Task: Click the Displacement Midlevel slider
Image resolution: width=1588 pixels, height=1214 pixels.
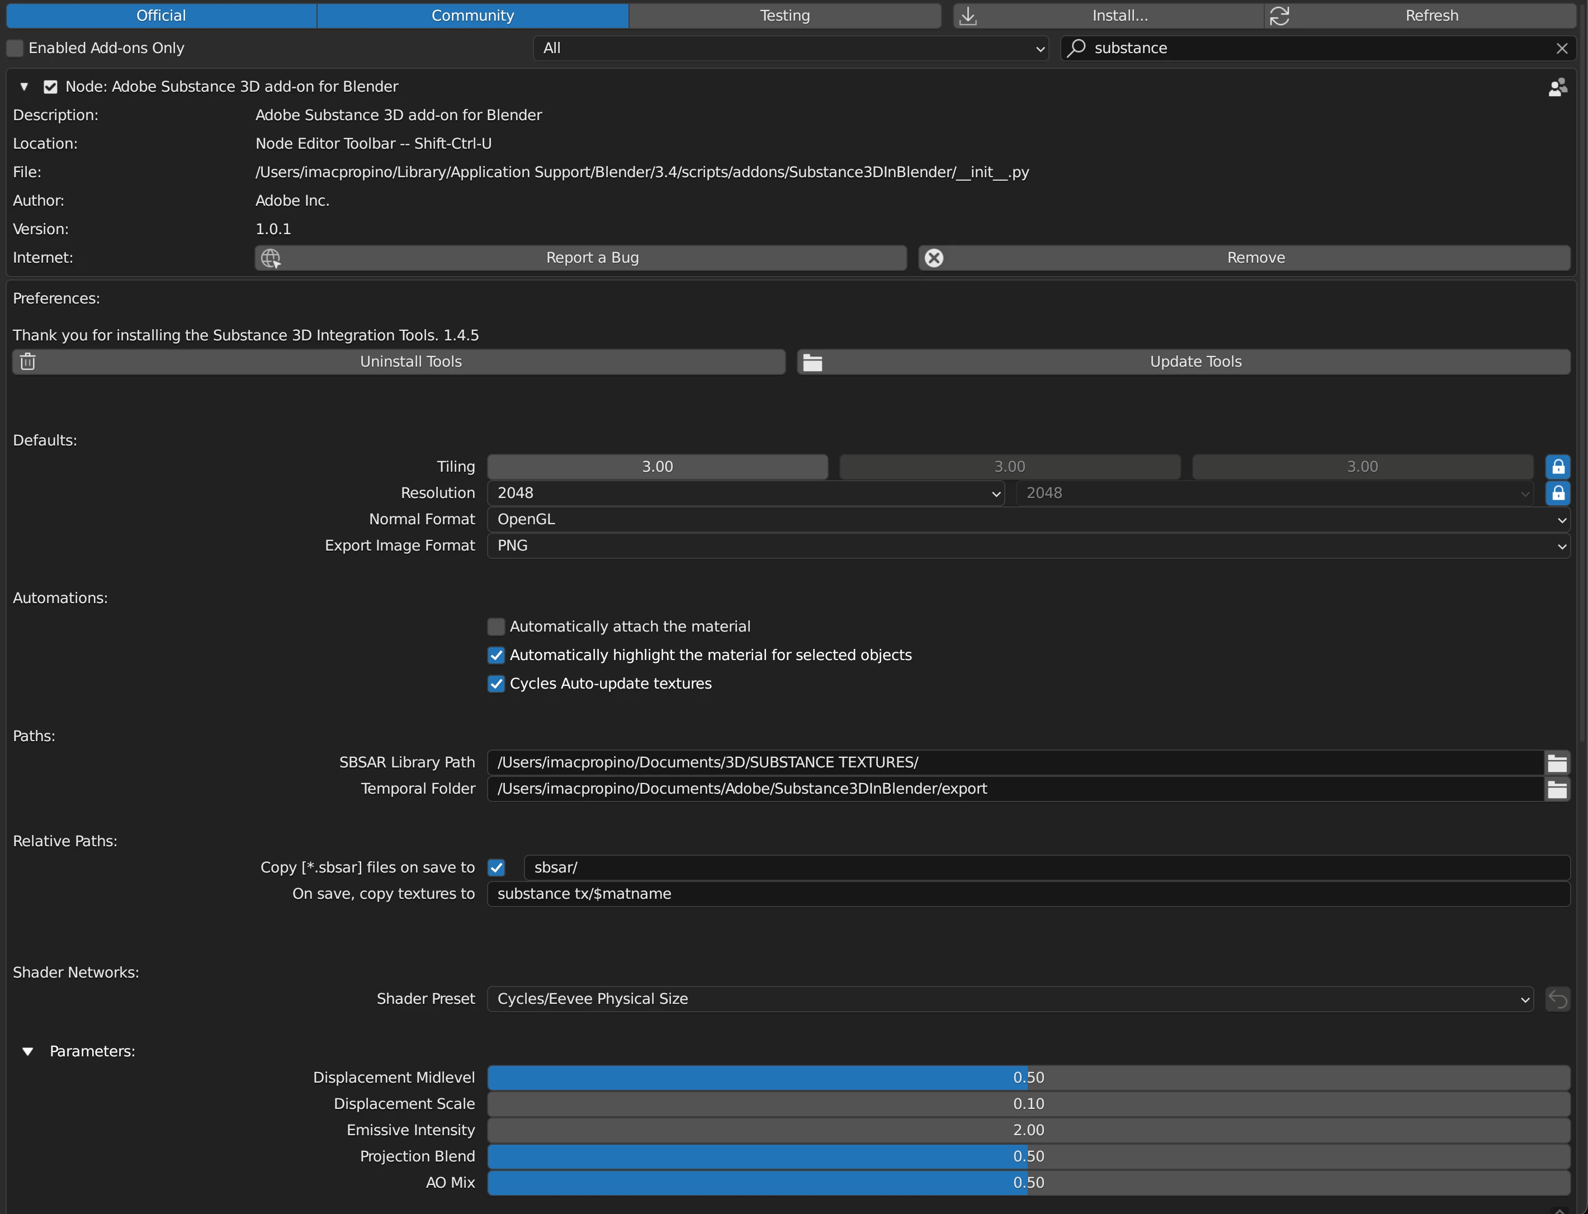Action: (1028, 1078)
